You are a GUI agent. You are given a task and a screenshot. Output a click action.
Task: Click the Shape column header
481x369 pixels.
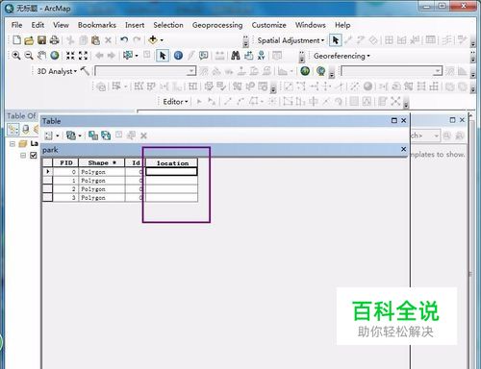tap(102, 163)
